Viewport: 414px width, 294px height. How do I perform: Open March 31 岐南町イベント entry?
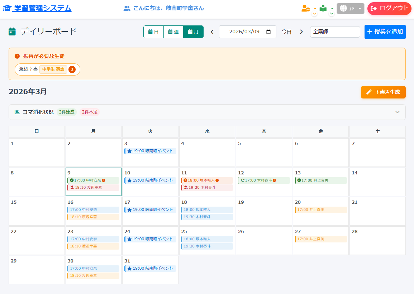click(150, 268)
